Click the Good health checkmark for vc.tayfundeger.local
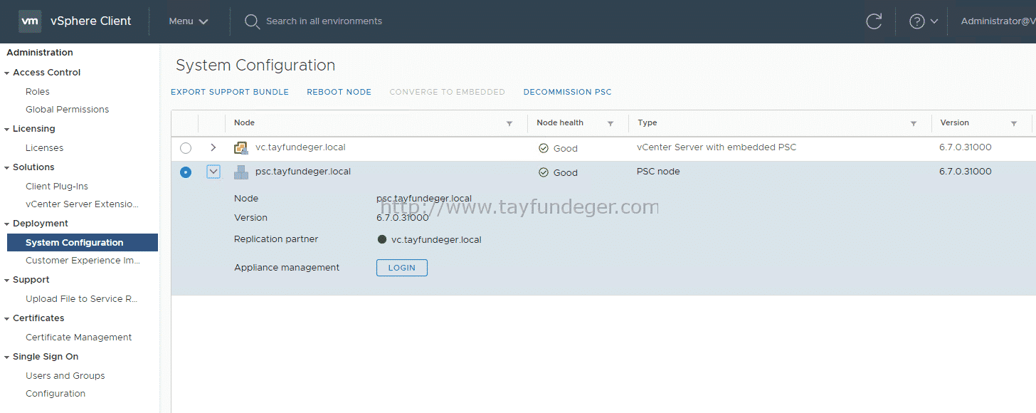Image resolution: width=1036 pixels, height=413 pixels. (x=544, y=148)
